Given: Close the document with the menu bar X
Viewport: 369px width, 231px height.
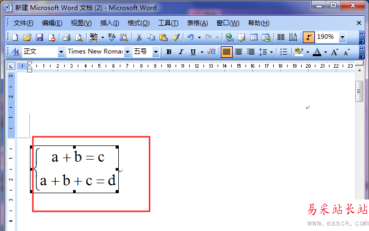Looking at the screenshot, I should 359,23.
